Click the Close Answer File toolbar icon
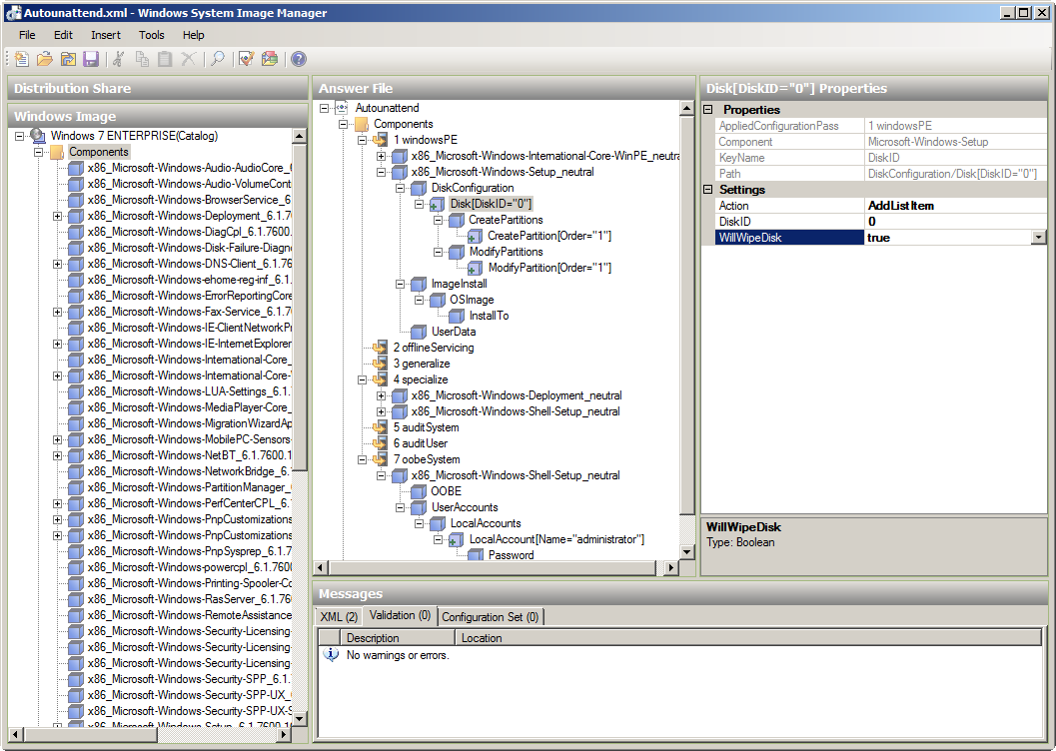The width and height of the screenshot is (1056, 751). coord(68,59)
